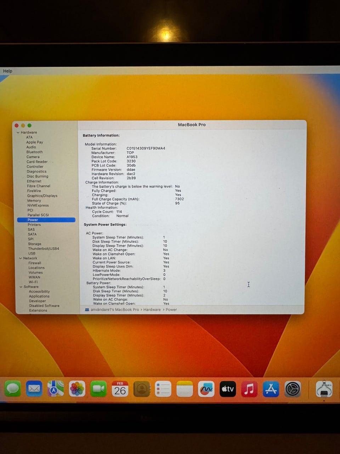The width and height of the screenshot is (340, 454).
Task: Click Hardware in the bottom path bar
Action: tap(152, 310)
